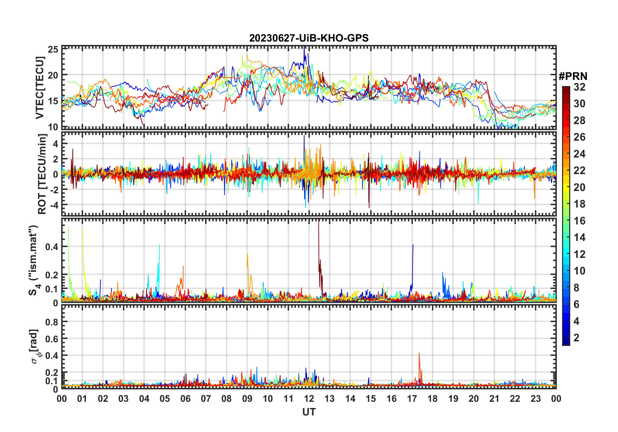
Task: Click the 0.8 tick label on the σφ axis
Action: coord(52,322)
